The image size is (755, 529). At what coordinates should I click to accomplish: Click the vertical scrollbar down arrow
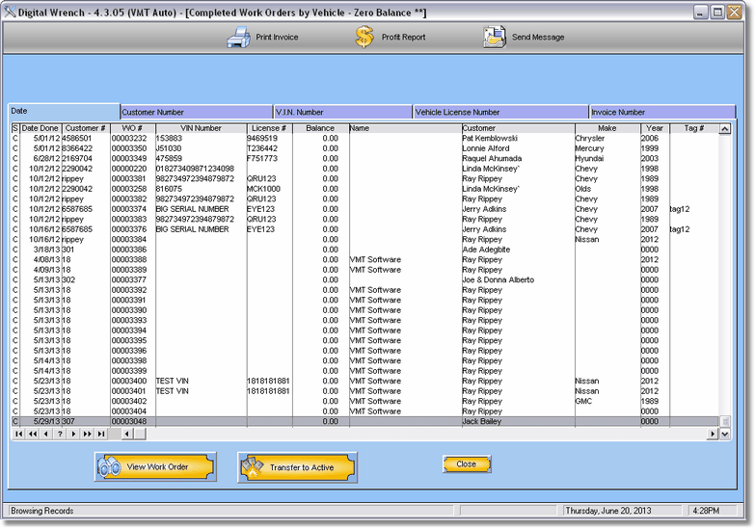[x=725, y=434]
